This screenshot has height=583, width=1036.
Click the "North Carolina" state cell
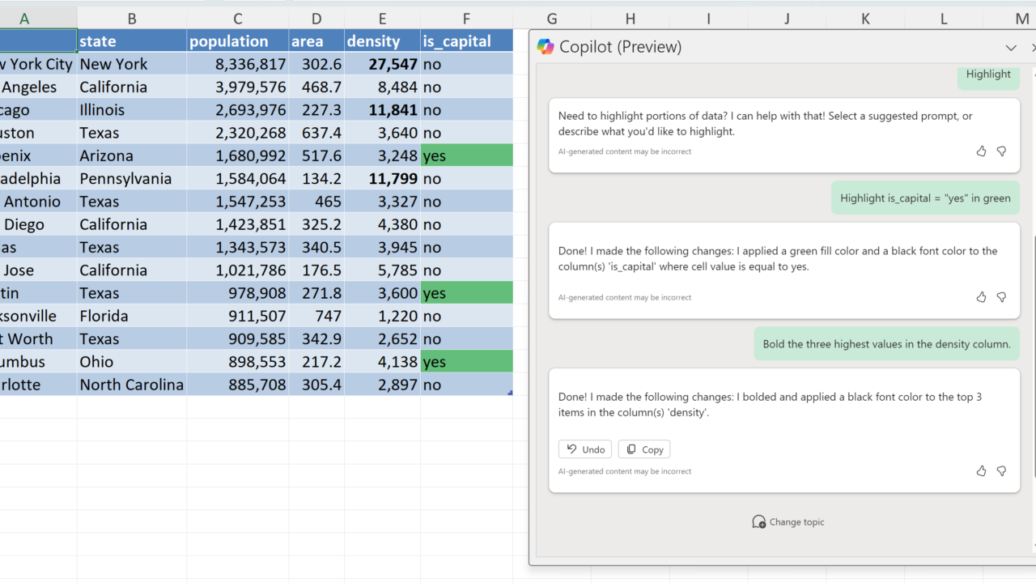click(132, 385)
